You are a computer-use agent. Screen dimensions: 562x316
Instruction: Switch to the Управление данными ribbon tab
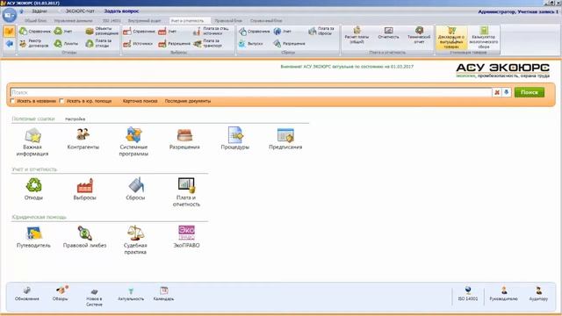(x=74, y=21)
